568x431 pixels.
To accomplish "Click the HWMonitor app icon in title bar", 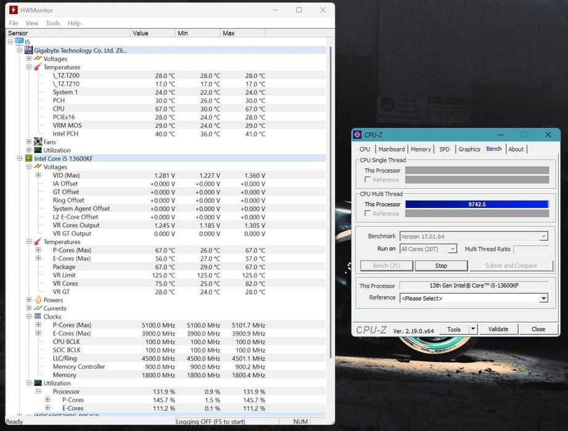I will point(14,10).
